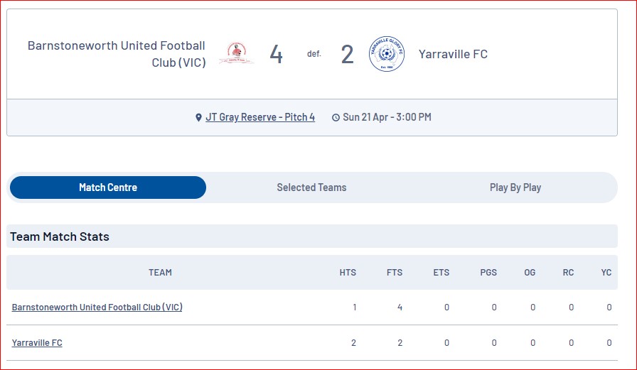This screenshot has width=637, height=370.
Task: Open Yarraville FC link in stats table
Action: pyautogui.click(x=37, y=343)
